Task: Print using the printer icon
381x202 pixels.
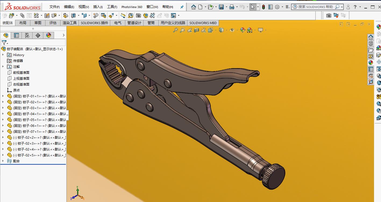Action: click(232, 7)
